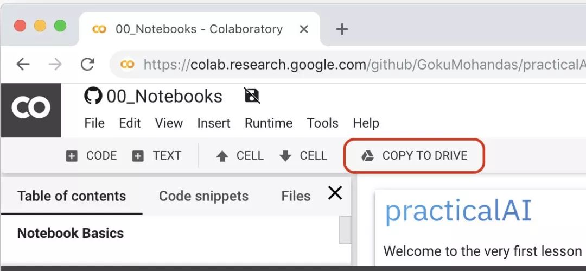Go back to the previous page
This screenshot has height=271, width=586.
click(23, 65)
